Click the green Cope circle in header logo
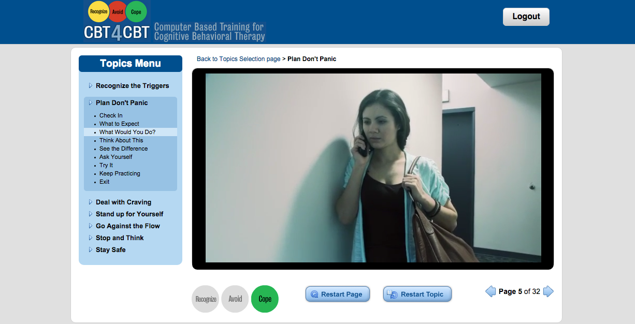This screenshot has width=635, height=324. click(x=136, y=11)
